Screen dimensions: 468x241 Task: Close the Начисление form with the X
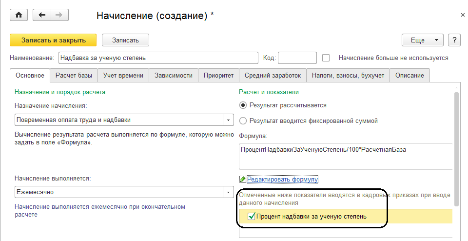[x=463, y=16]
